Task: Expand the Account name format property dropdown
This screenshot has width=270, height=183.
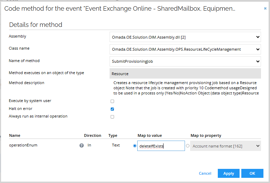Action: coord(225,146)
